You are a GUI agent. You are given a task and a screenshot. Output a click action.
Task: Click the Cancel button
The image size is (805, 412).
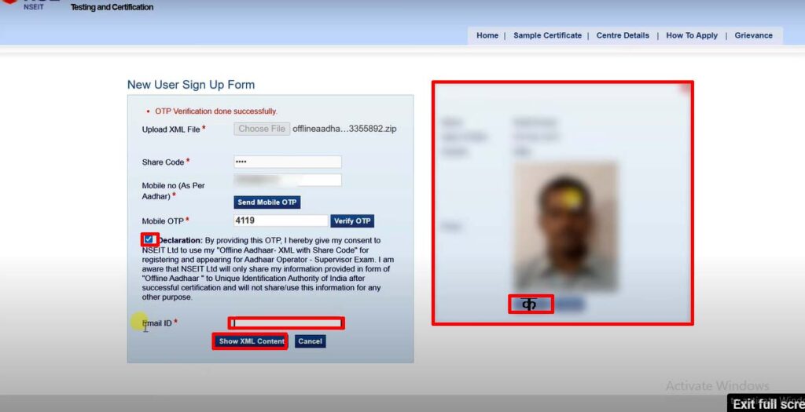310,341
